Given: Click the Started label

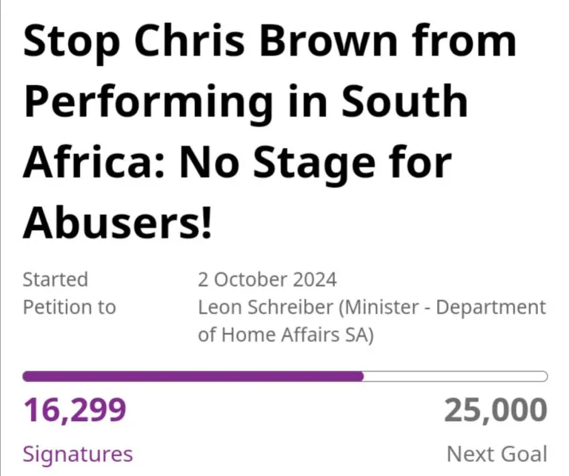Looking at the screenshot, I should (55, 280).
